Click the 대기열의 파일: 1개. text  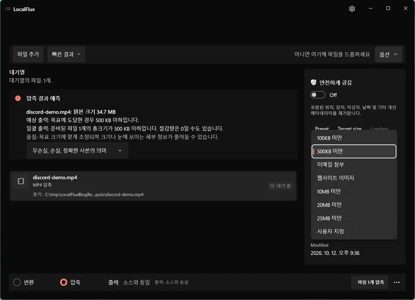tap(30, 80)
